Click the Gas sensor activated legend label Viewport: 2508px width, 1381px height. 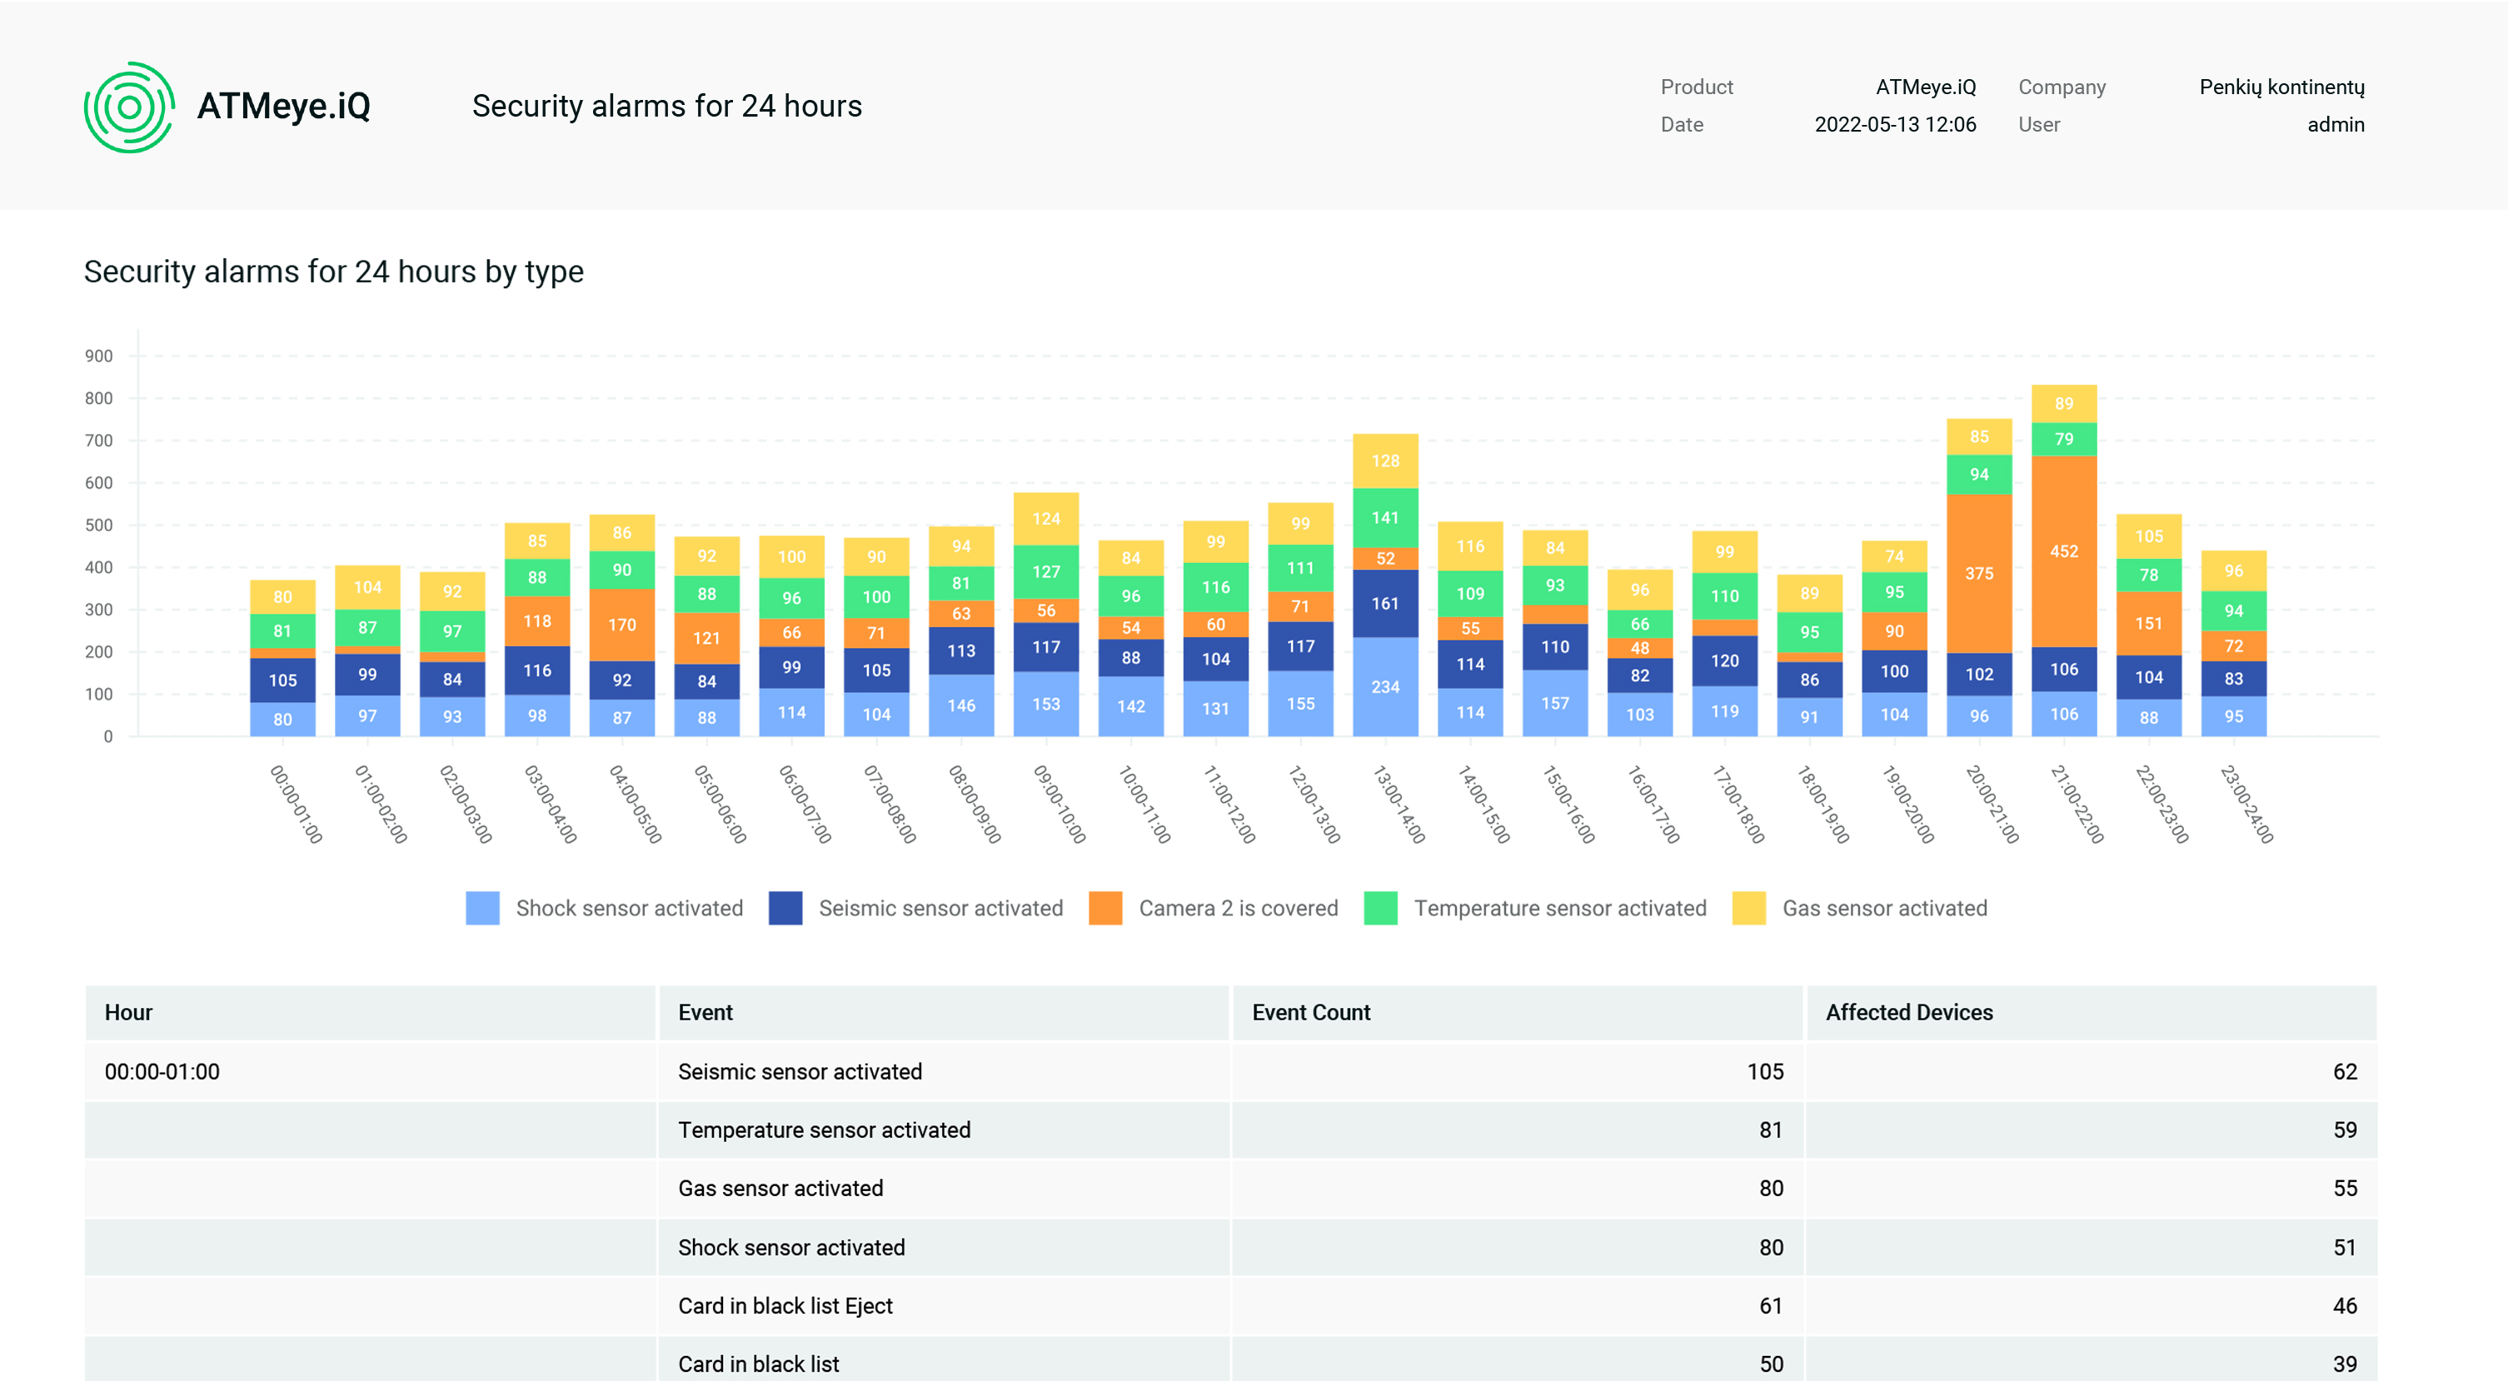(x=1884, y=908)
